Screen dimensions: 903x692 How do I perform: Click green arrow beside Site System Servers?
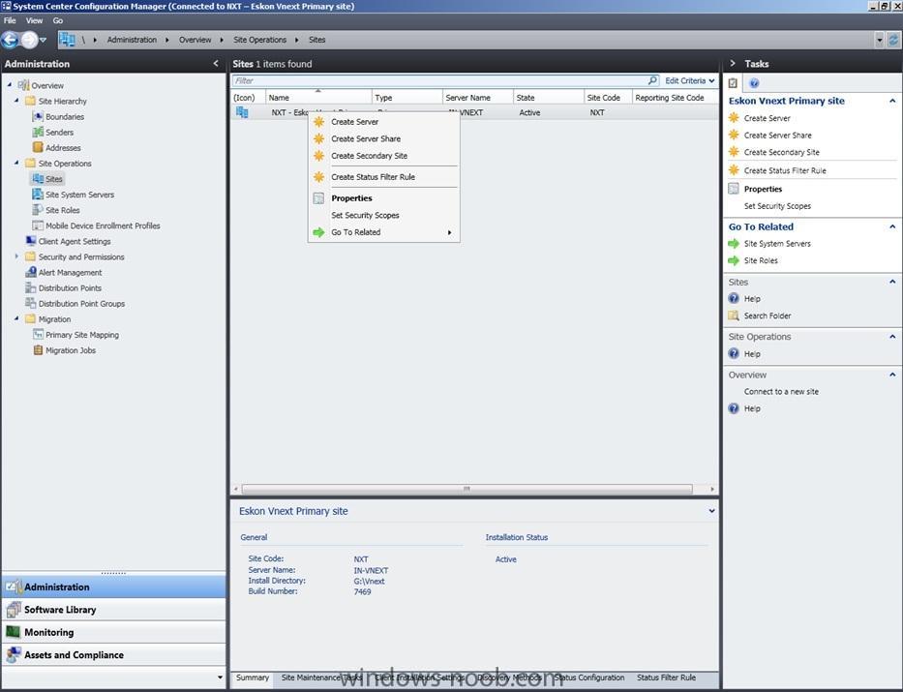(734, 244)
